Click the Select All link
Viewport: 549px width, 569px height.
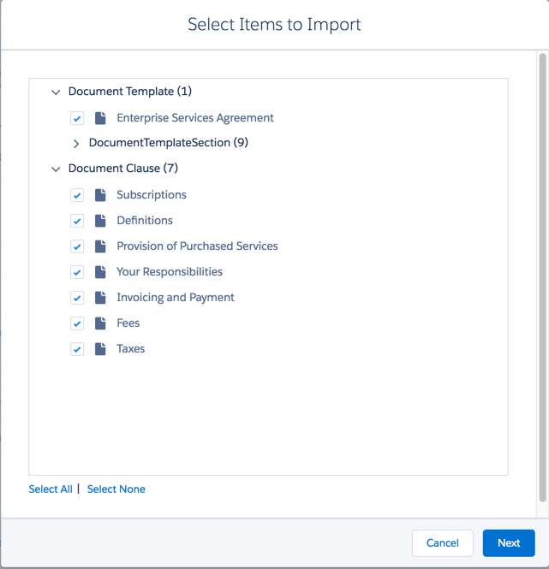[x=51, y=489]
